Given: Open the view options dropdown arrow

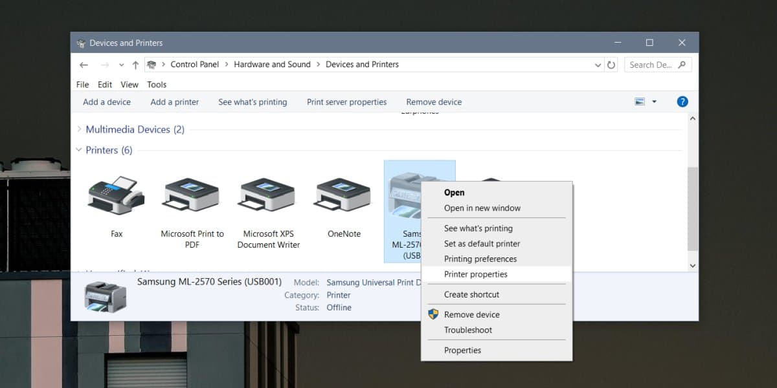Looking at the screenshot, I should 654,102.
